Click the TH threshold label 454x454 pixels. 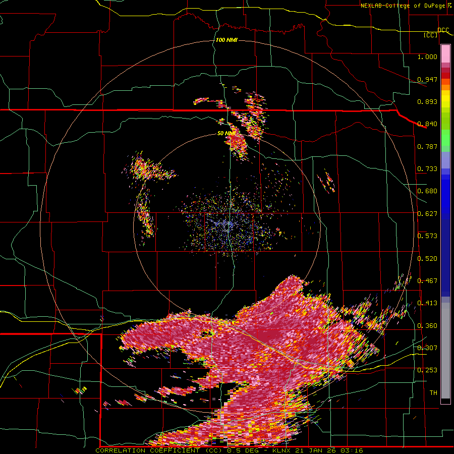click(433, 393)
